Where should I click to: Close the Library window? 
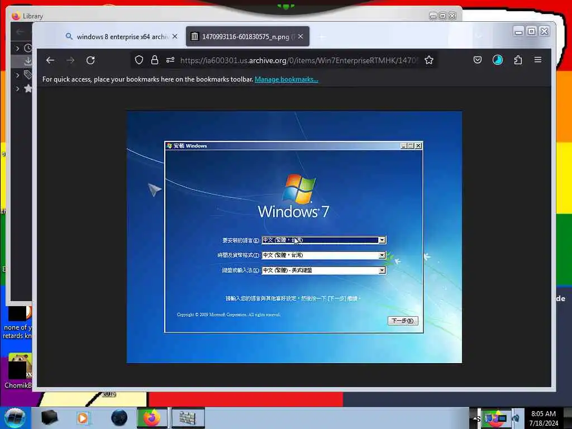(x=452, y=16)
